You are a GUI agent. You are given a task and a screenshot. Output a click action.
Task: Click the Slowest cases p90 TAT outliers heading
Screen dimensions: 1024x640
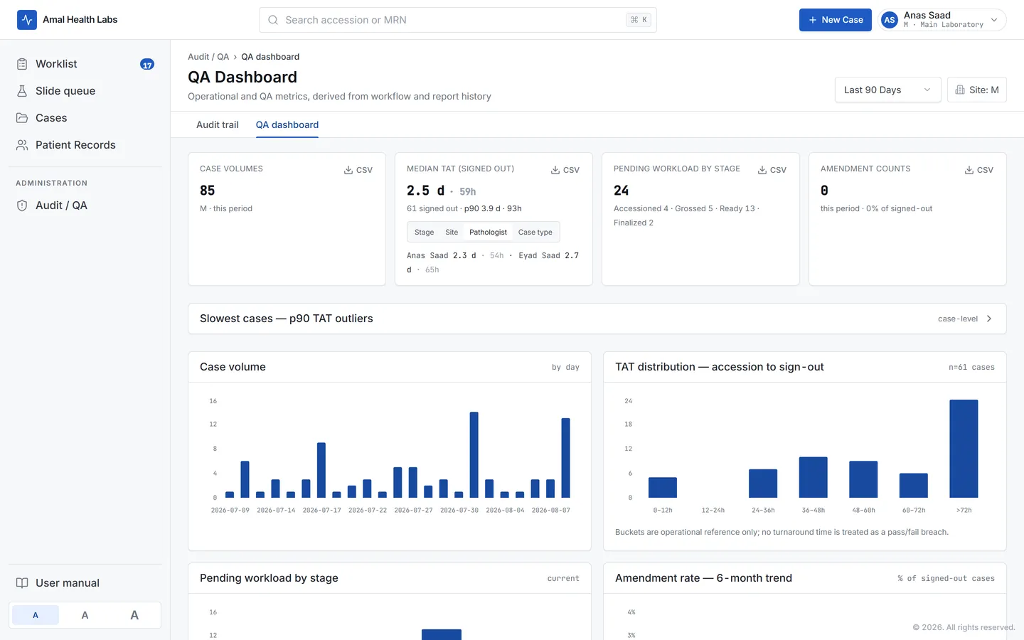(x=286, y=319)
